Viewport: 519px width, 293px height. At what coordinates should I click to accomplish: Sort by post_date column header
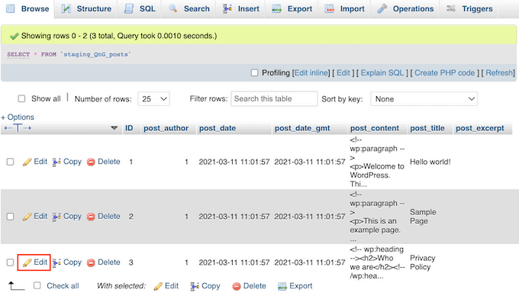218,128
